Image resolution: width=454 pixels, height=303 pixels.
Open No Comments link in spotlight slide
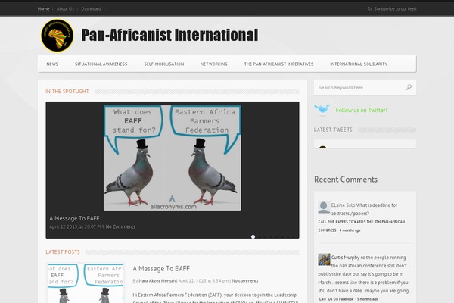pyautogui.click(x=120, y=226)
